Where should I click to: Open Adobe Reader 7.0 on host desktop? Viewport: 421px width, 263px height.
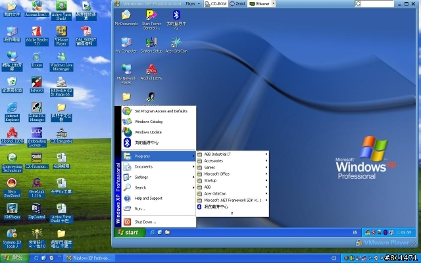point(37,36)
